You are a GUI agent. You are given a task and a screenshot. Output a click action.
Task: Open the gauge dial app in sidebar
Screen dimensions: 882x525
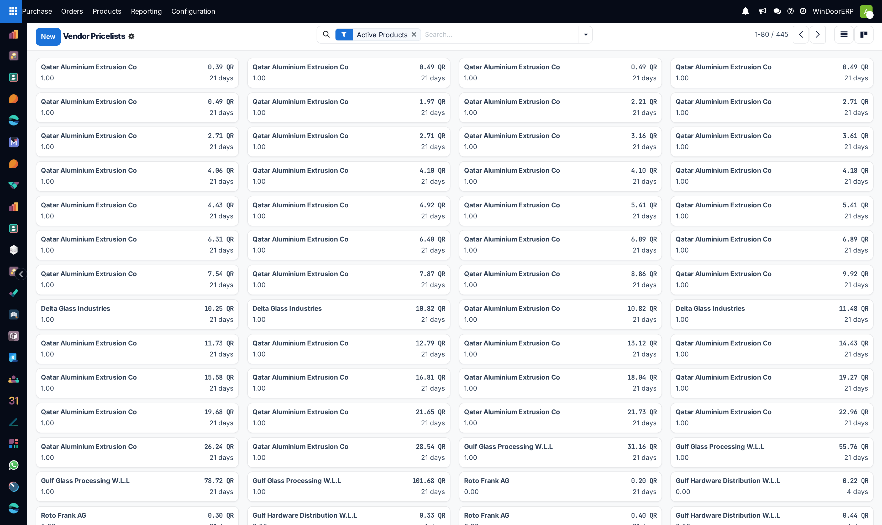[x=13, y=487]
